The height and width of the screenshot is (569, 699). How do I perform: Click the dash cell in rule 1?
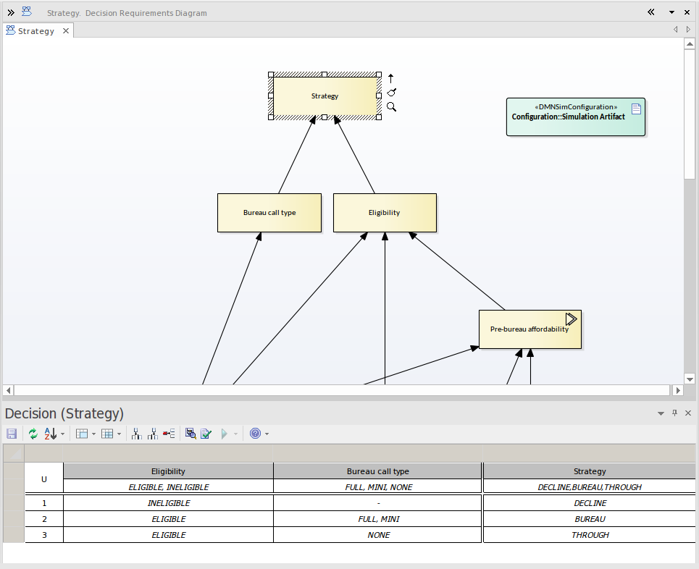point(379,503)
